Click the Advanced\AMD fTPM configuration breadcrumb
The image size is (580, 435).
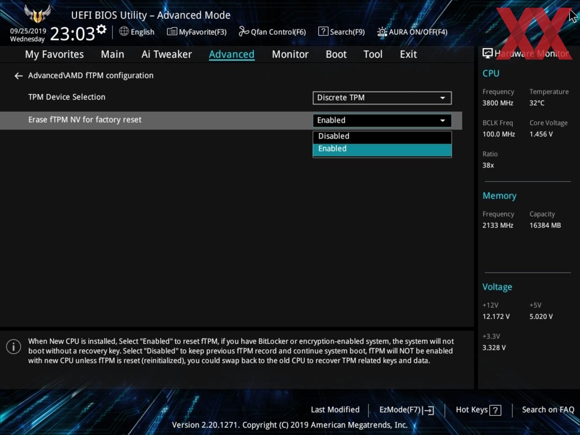click(91, 75)
